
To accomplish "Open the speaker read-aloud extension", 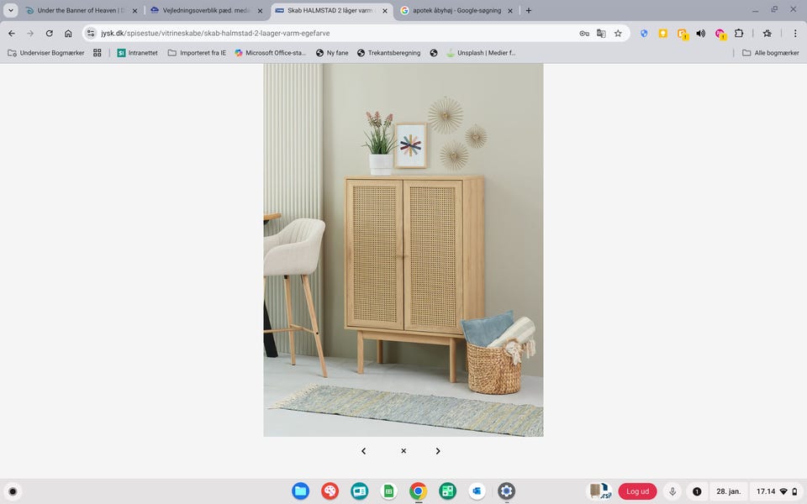I will click(x=701, y=34).
